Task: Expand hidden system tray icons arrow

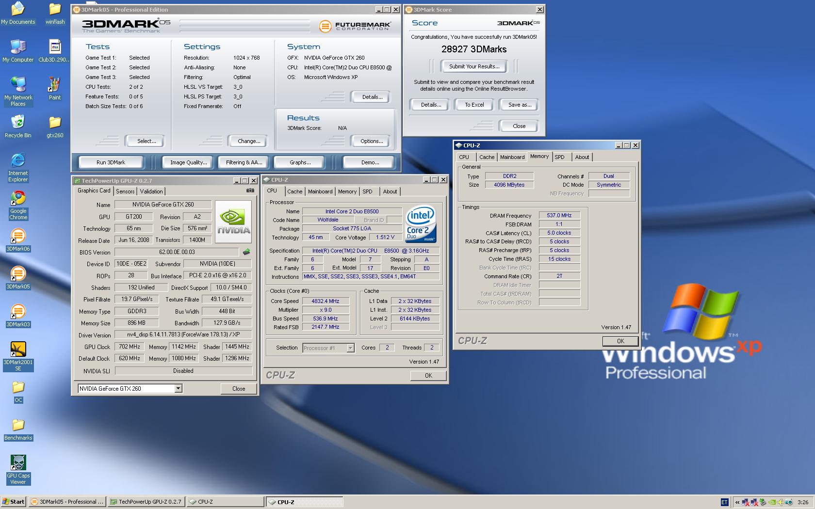Action: [x=738, y=502]
